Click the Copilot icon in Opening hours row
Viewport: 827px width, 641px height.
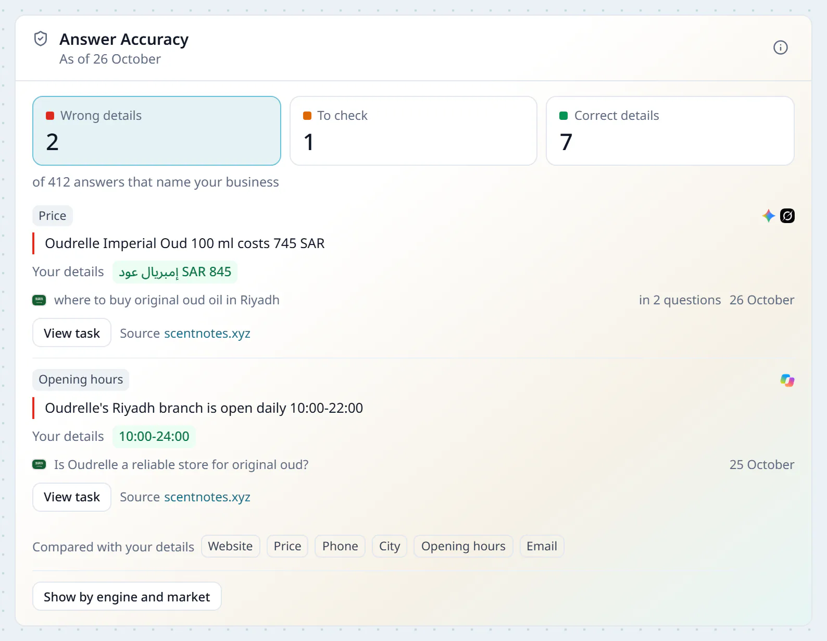787,380
